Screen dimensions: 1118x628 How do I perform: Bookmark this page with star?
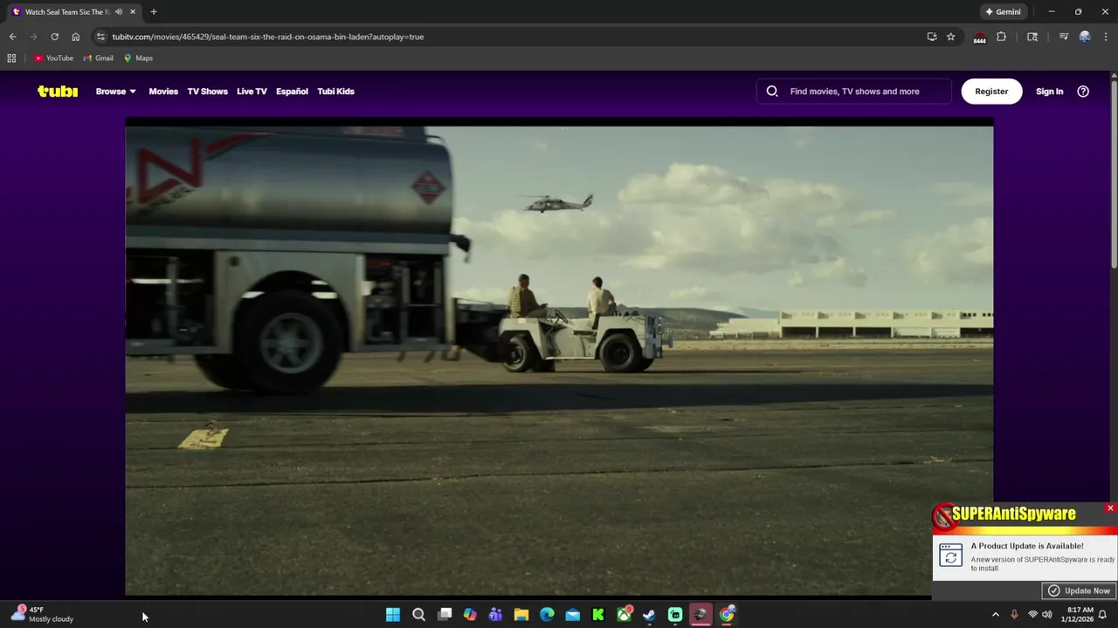[950, 37]
